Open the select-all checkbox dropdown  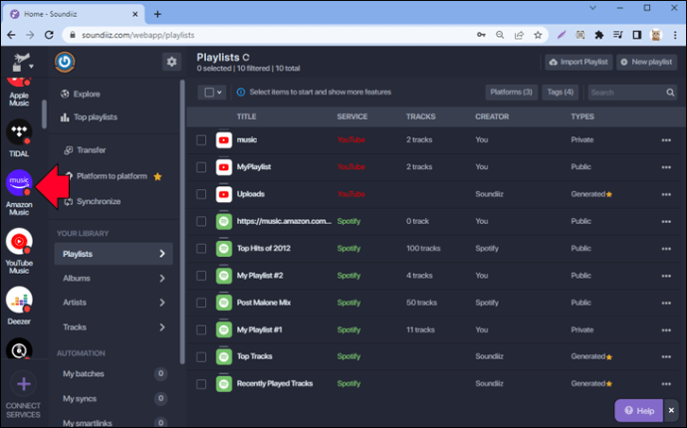tap(212, 93)
